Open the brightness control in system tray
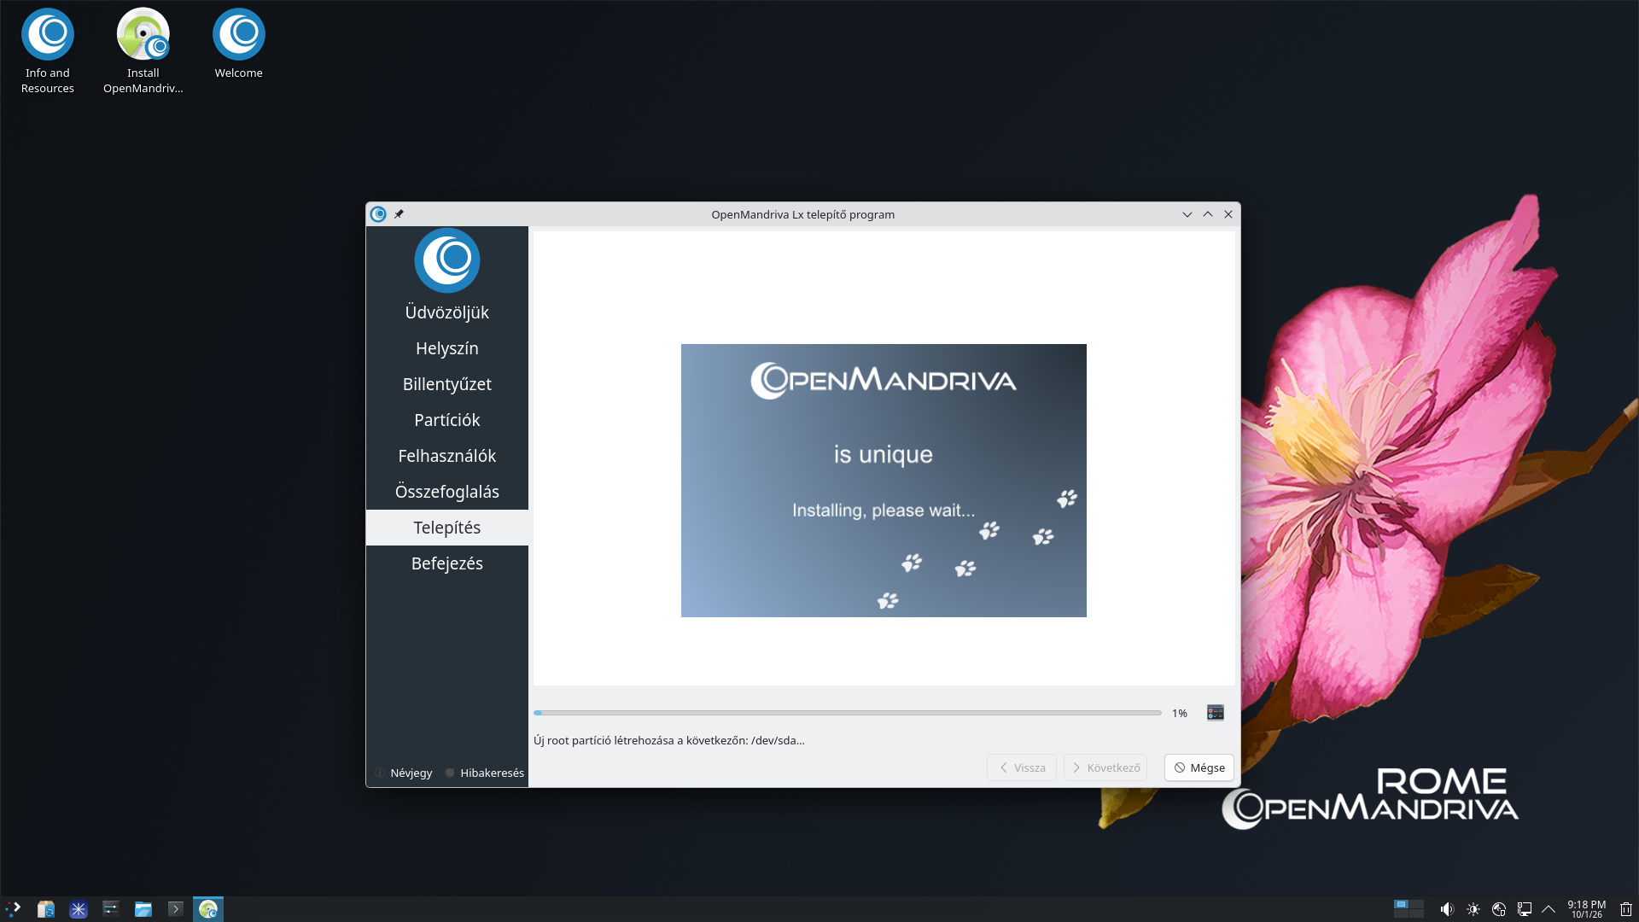This screenshot has height=922, width=1639. point(1473,909)
